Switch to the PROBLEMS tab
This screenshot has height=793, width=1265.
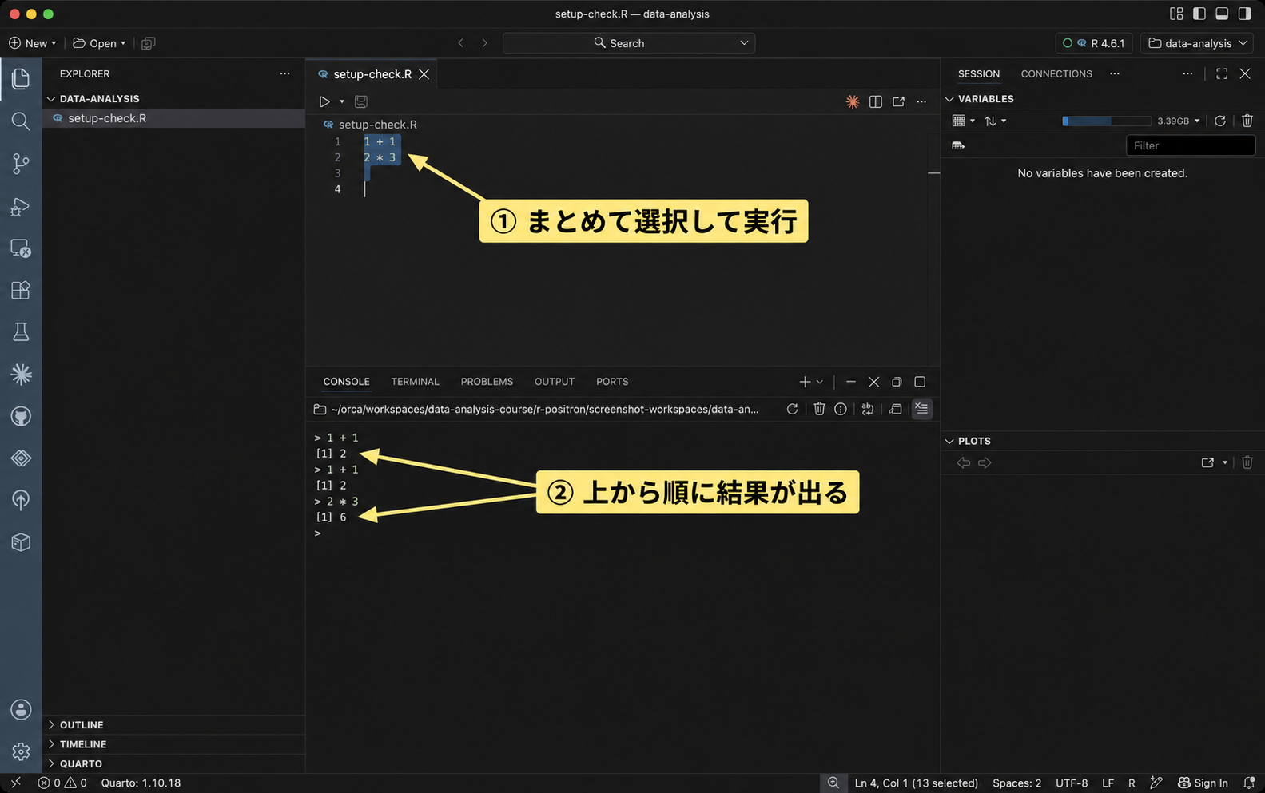[487, 382]
